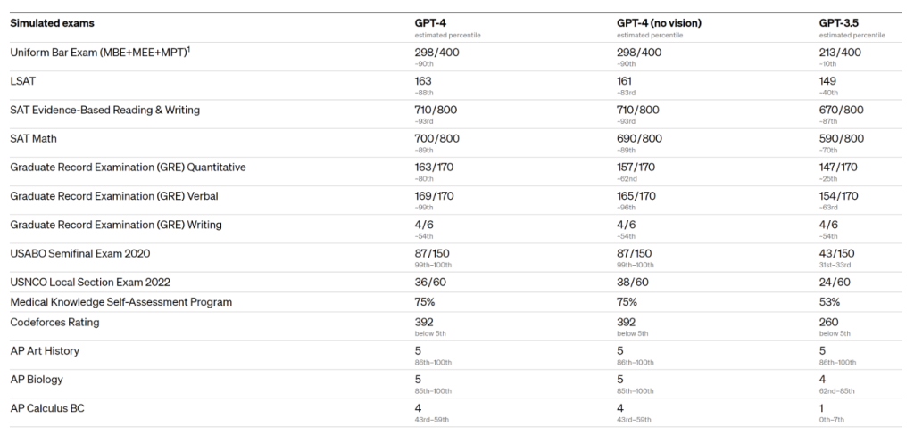Click the SAT Math row label
Screen dimensions: 914x443
[33, 138]
